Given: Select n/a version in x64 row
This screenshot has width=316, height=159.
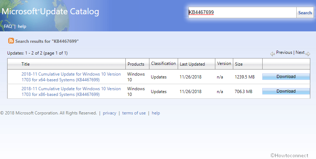Looking at the screenshot, I should 220,77.
